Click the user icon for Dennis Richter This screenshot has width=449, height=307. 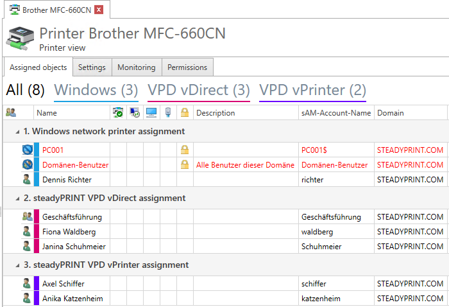(x=27, y=179)
